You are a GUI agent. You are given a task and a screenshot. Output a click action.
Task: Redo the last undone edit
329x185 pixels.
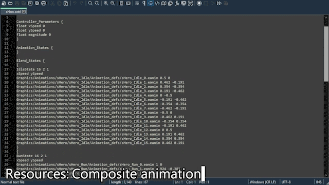(81, 3)
